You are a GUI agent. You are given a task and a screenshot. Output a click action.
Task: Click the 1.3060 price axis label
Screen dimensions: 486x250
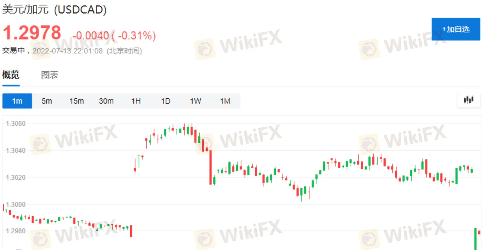click(x=16, y=124)
